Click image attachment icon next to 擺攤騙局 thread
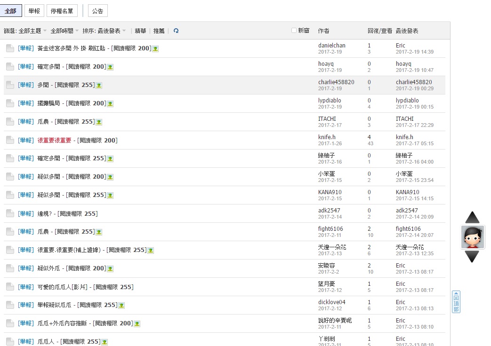491x346 pixels. coord(110,104)
